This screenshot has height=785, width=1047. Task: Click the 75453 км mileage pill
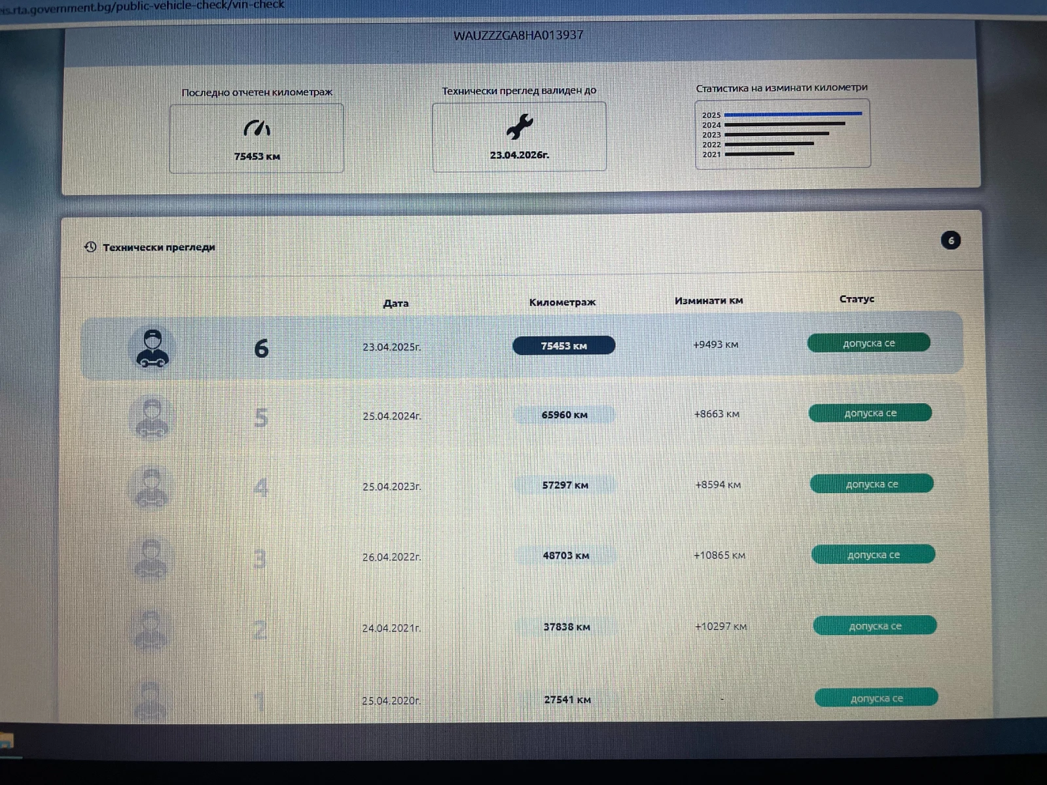coord(563,345)
